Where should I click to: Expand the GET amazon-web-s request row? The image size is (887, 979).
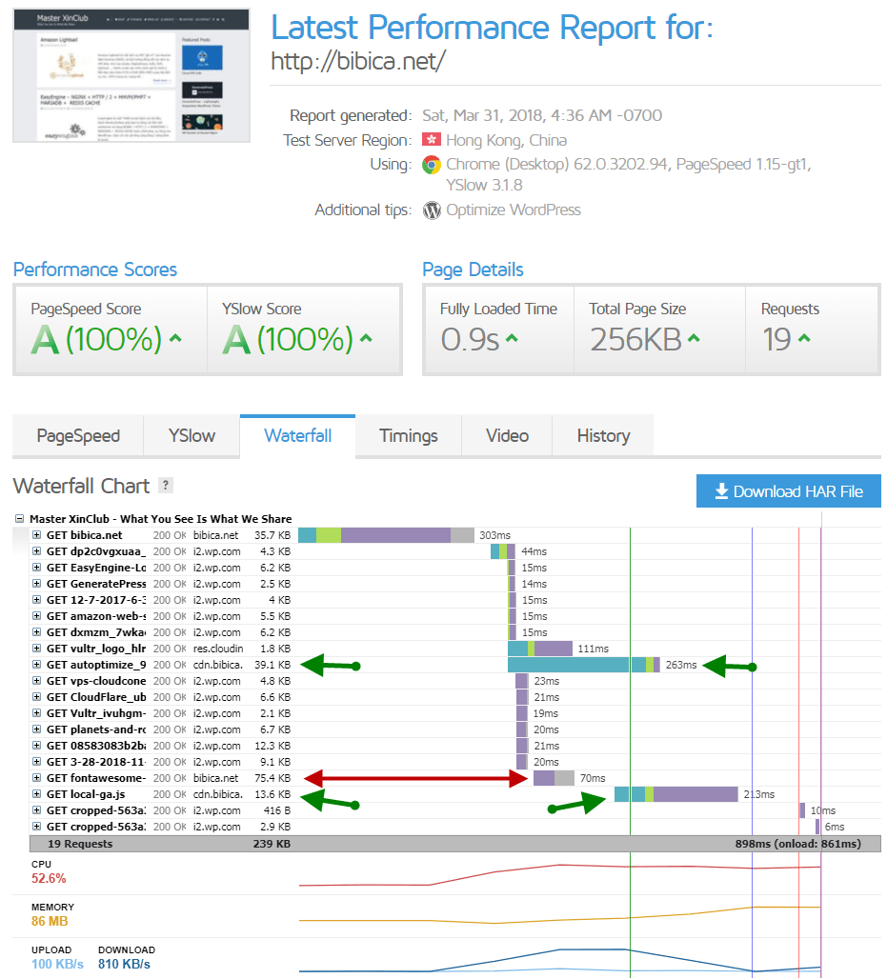tap(37, 616)
